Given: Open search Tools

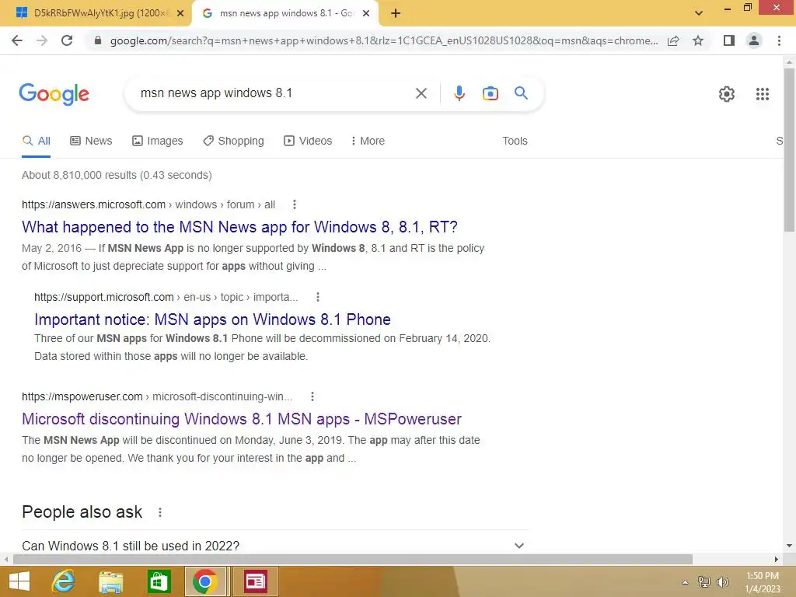Looking at the screenshot, I should [x=515, y=141].
